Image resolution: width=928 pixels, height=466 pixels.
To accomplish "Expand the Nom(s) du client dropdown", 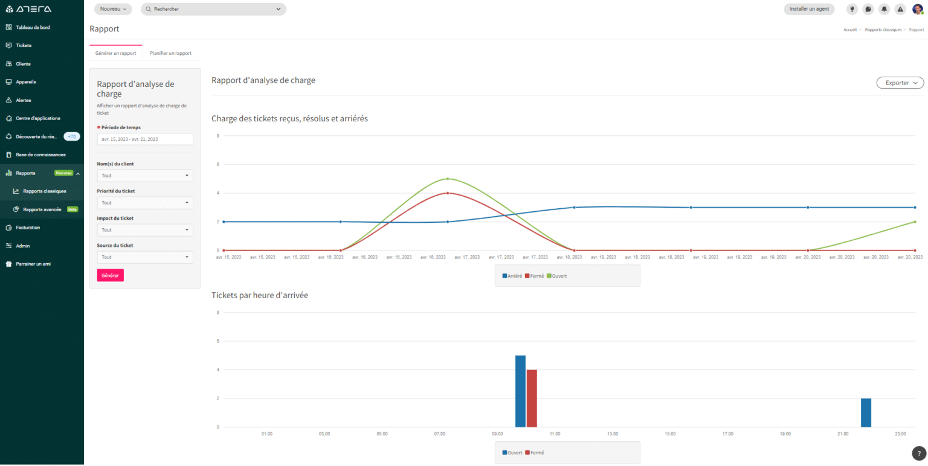I will 144,176.
